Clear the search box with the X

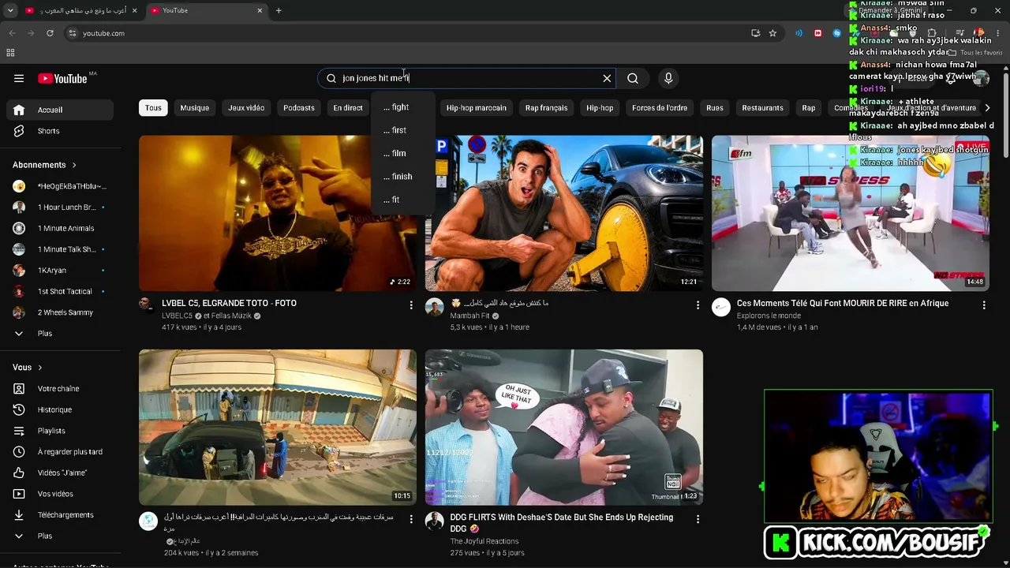[x=607, y=78]
